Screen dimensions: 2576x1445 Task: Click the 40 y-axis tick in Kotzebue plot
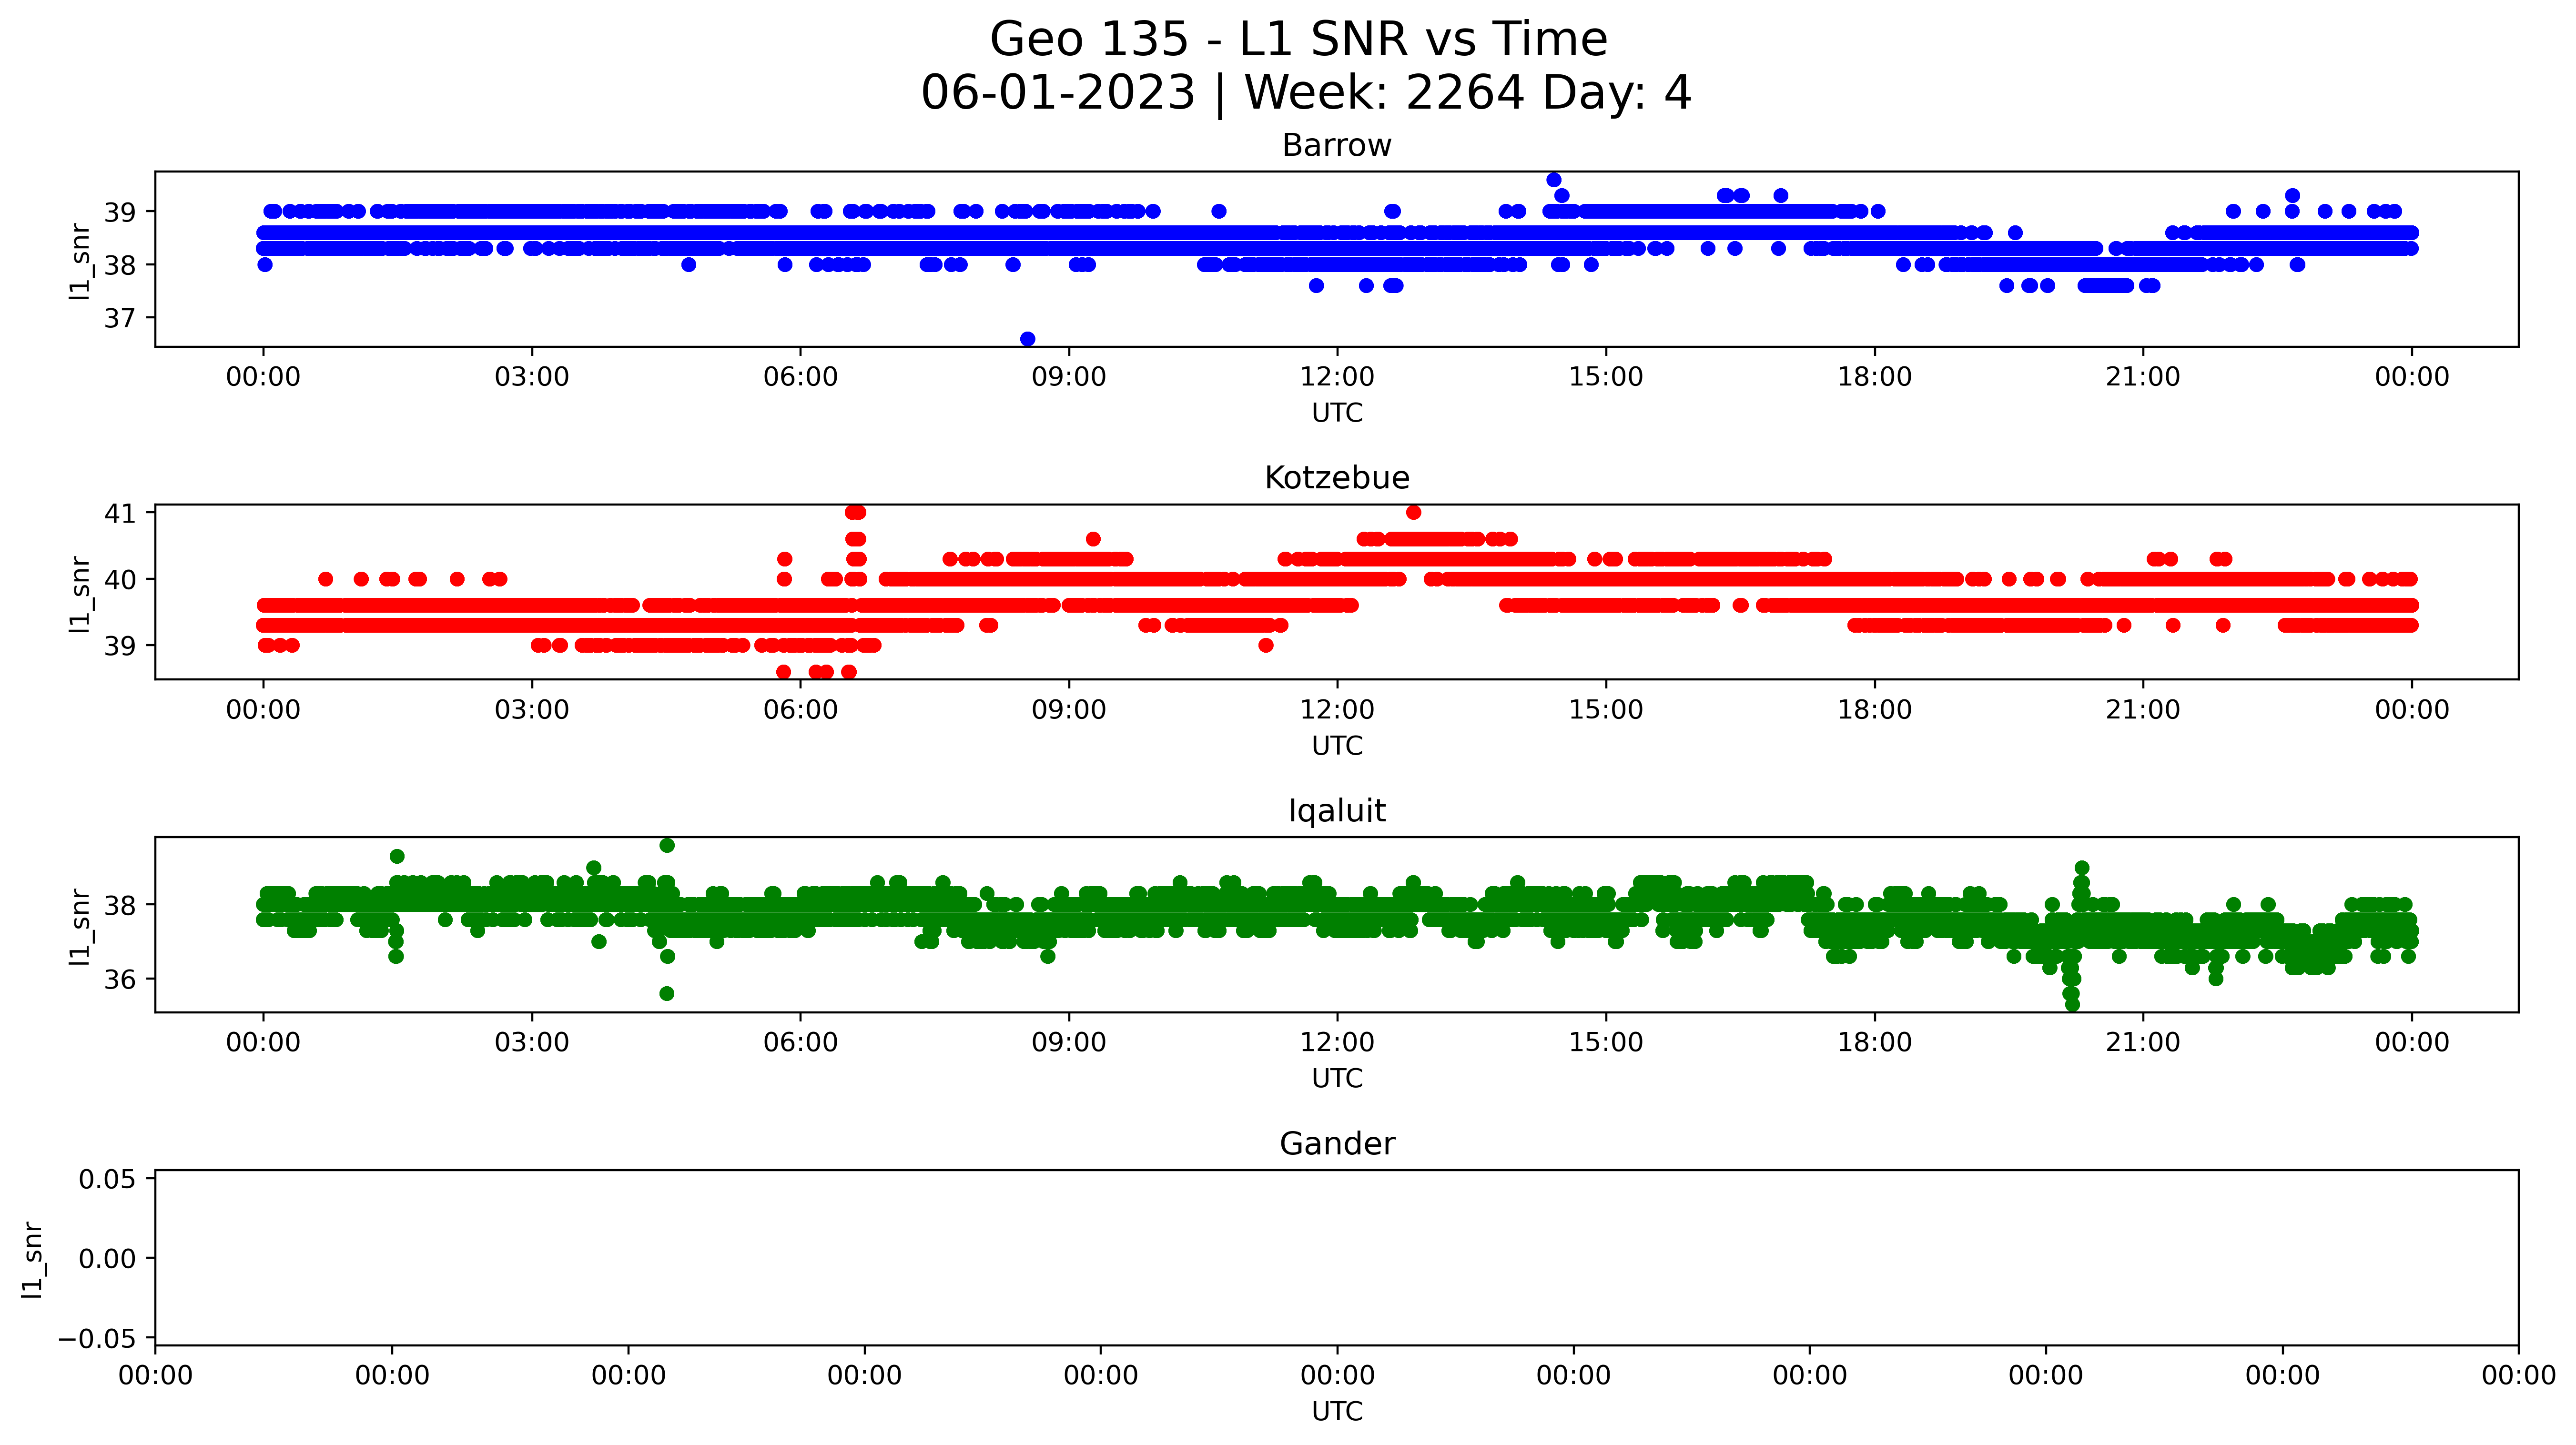(120, 580)
